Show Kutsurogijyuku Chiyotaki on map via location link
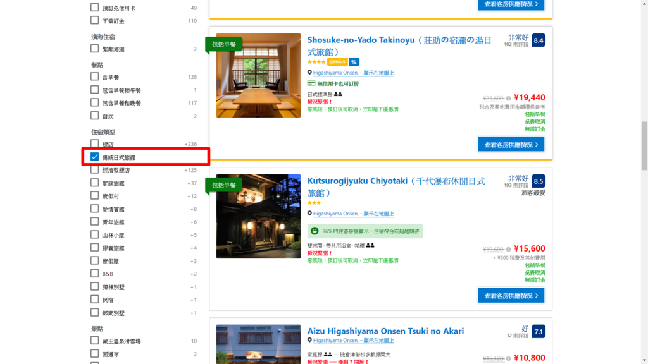 point(353,214)
